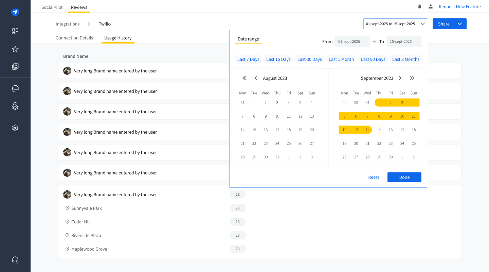Choose the Last 30 Days preset

coord(309,59)
